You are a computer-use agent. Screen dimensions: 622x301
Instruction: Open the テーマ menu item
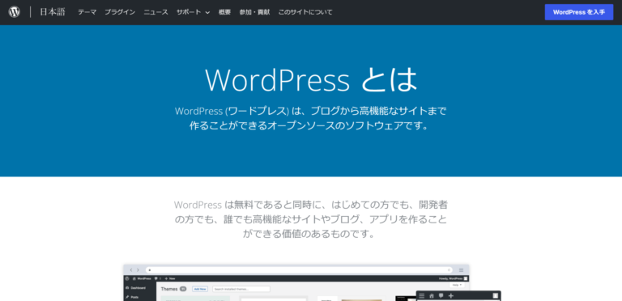87,12
